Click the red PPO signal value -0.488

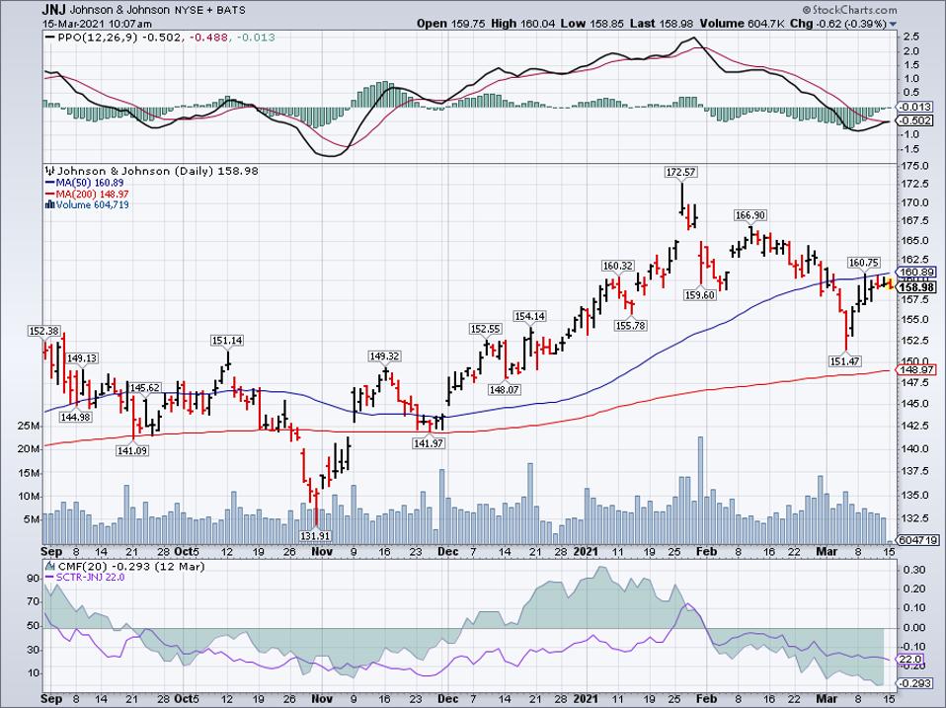click(x=209, y=38)
